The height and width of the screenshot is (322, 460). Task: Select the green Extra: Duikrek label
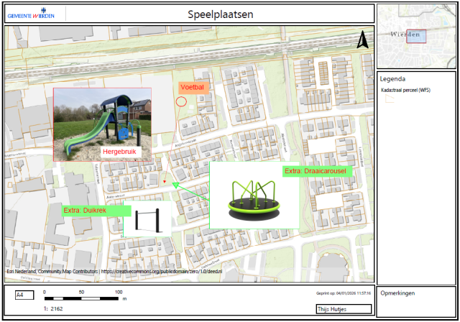[x=90, y=211]
